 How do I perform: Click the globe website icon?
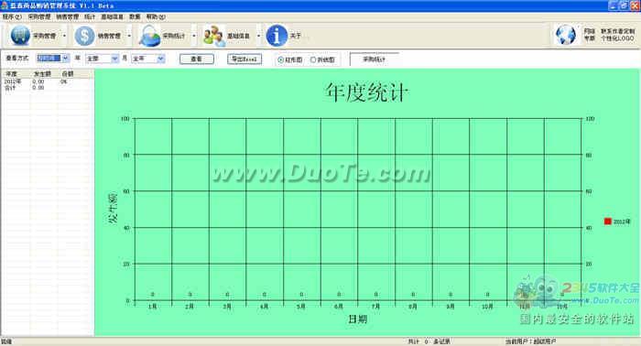coord(566,35)
